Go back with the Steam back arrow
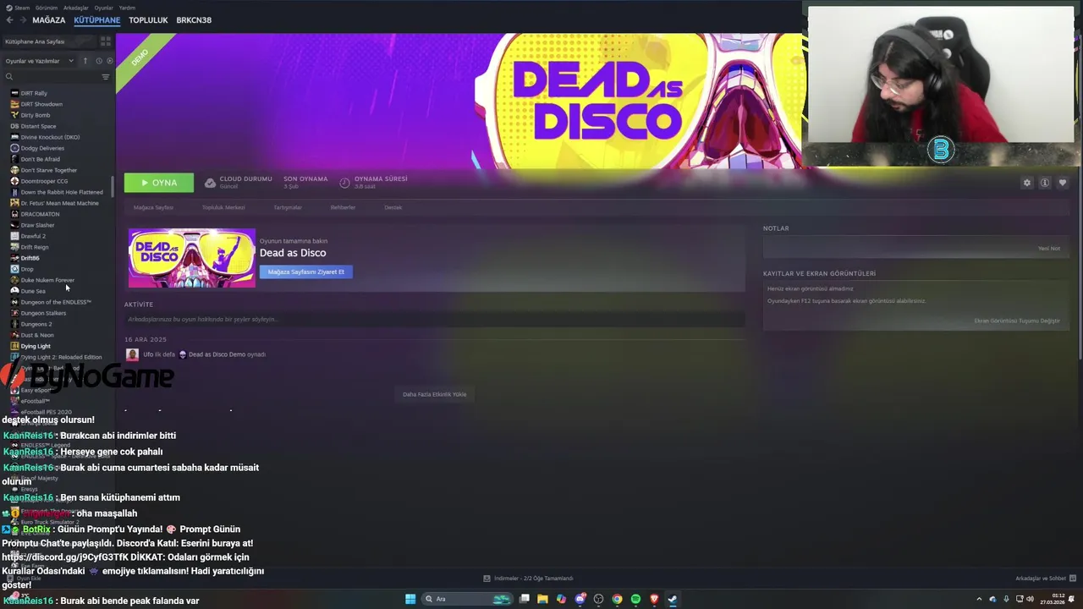This screenshot has height=609, width=1083. click(x=9, y=19)
